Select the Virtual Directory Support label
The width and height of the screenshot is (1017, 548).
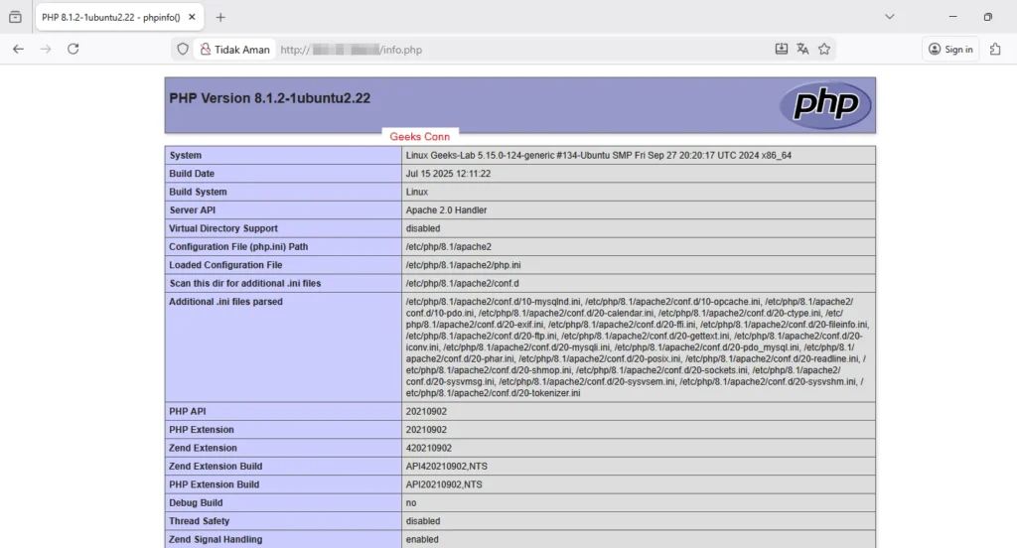tap(223, 228)
